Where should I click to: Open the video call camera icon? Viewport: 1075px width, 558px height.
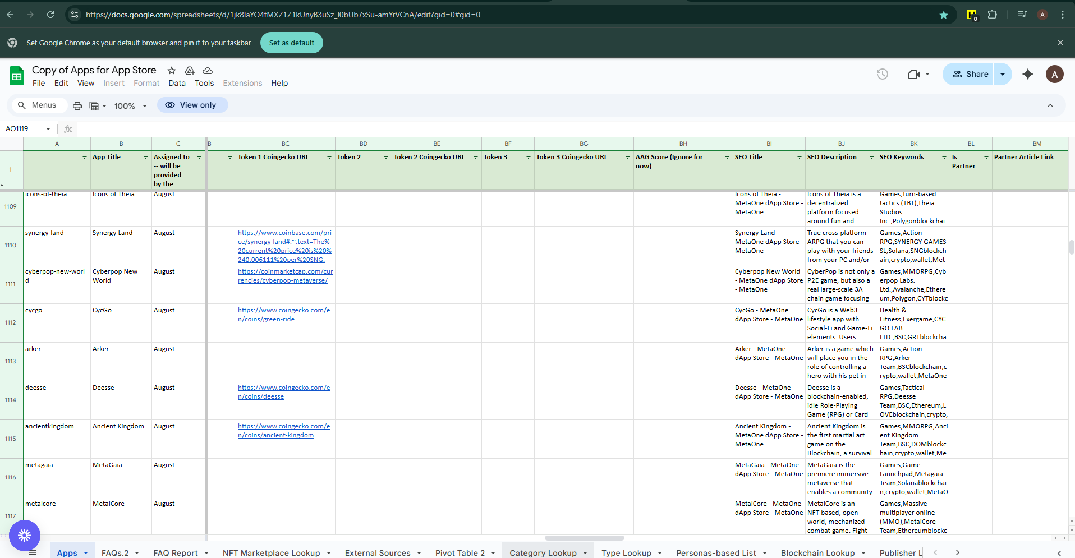pos(913,74)
